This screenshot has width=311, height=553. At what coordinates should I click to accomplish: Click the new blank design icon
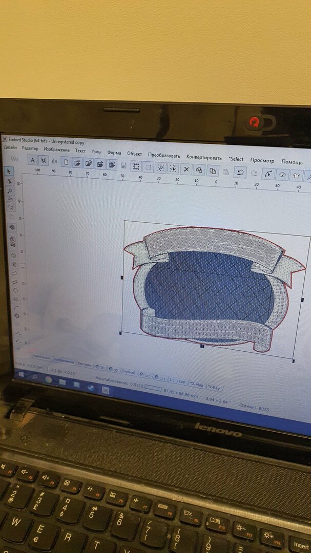[66, 162]
